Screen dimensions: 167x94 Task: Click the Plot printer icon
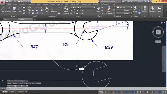click(x=19, y=1)
